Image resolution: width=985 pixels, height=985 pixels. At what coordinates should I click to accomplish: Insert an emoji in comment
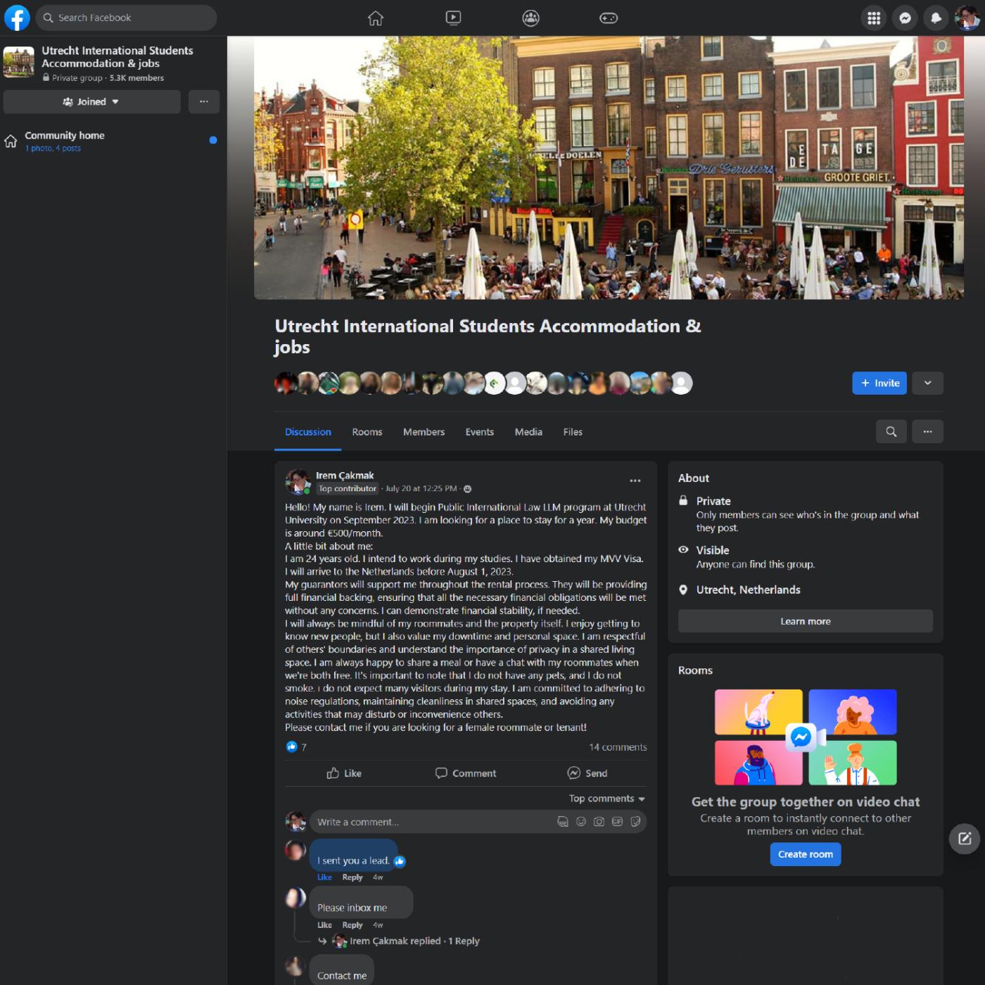click(581, 822)
